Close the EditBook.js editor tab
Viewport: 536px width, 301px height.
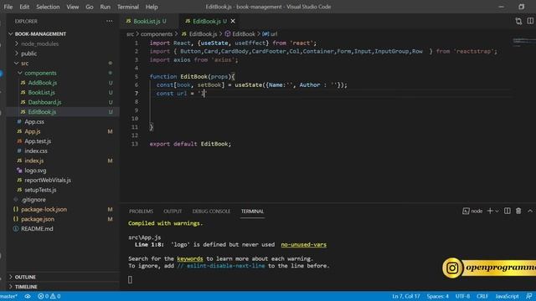[x=233, y=21]
